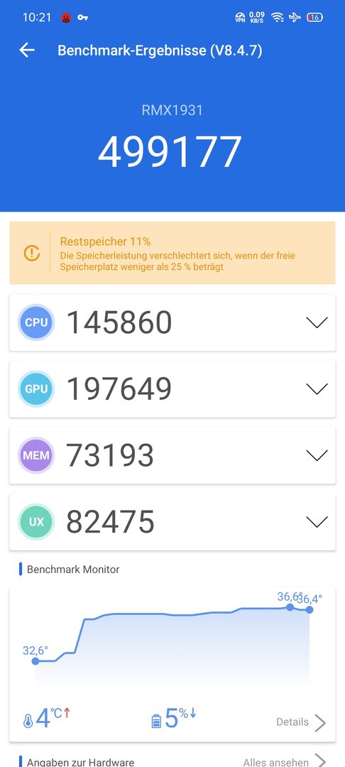The image size is (345, 767).
Task: Tap the CPU badge icon
Action: point(36,322)
